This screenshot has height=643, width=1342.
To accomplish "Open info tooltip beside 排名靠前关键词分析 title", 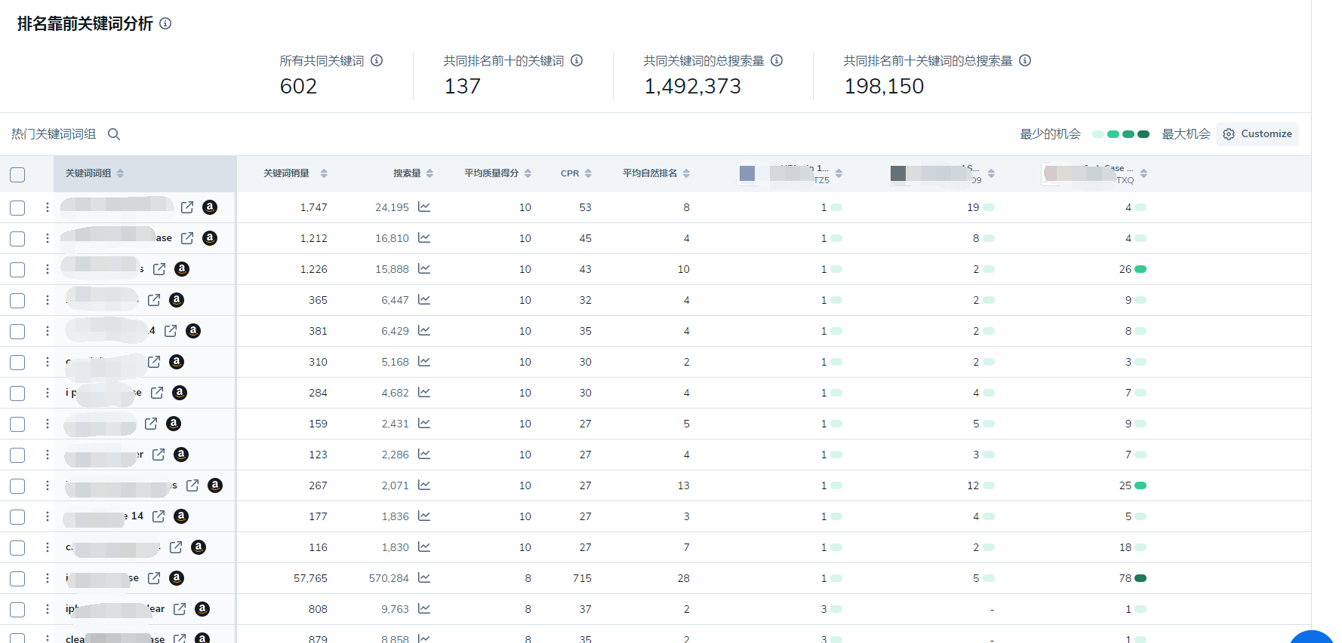I will 165,23.
